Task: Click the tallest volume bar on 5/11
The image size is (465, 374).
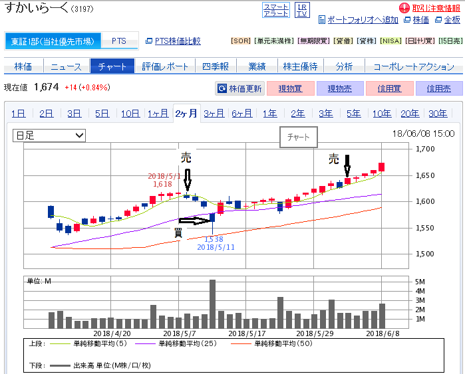Action: (x=212, y=304)
